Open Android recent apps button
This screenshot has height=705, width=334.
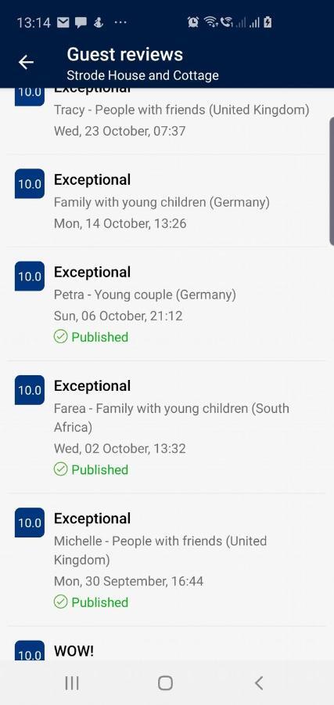(x=72, y=683)
